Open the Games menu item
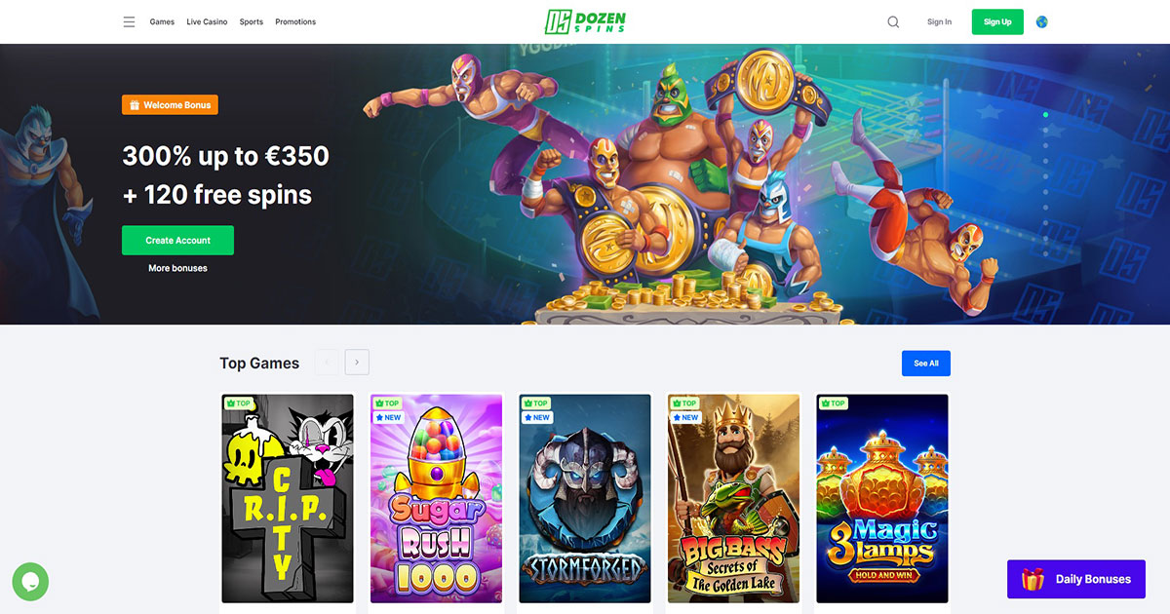The width and height of the screenshot is (1170, 614). [x=162, y=21]
